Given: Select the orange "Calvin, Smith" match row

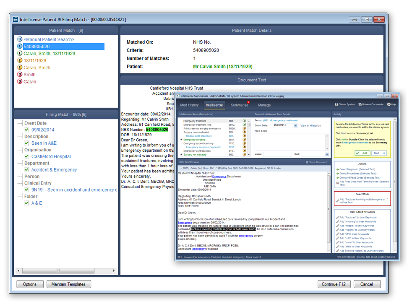Looking at the screenshot, I should (x=37, y=68).
